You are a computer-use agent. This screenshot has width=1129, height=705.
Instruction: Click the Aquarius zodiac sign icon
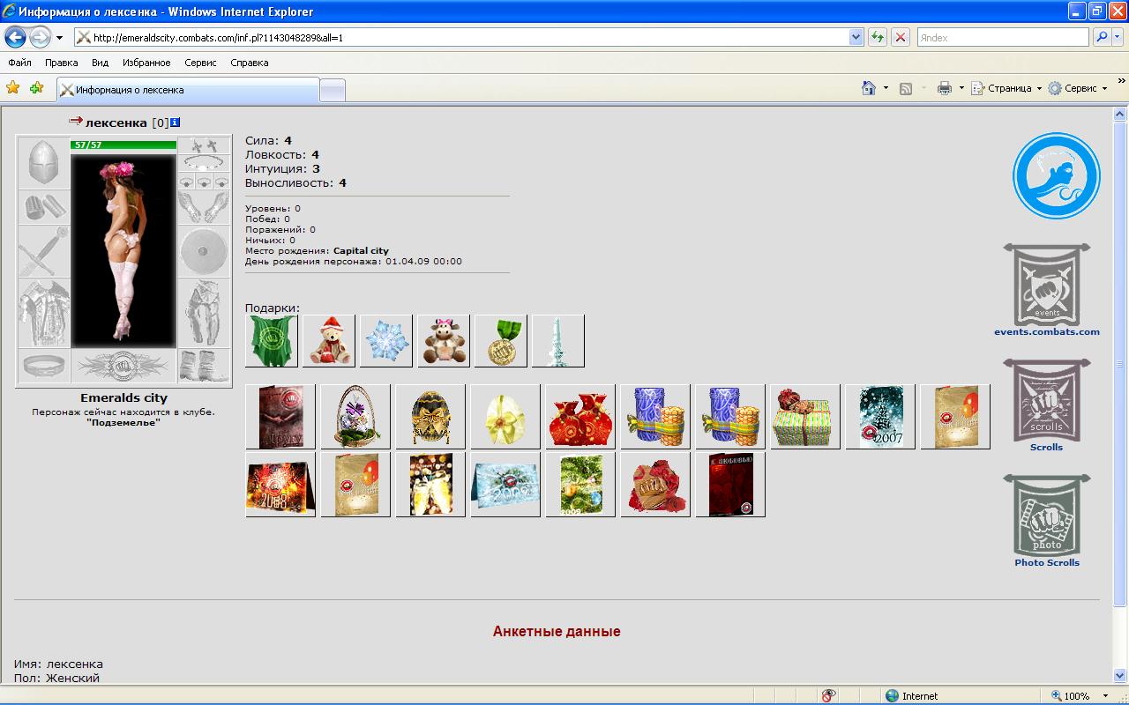click(x=1056, y=175)
